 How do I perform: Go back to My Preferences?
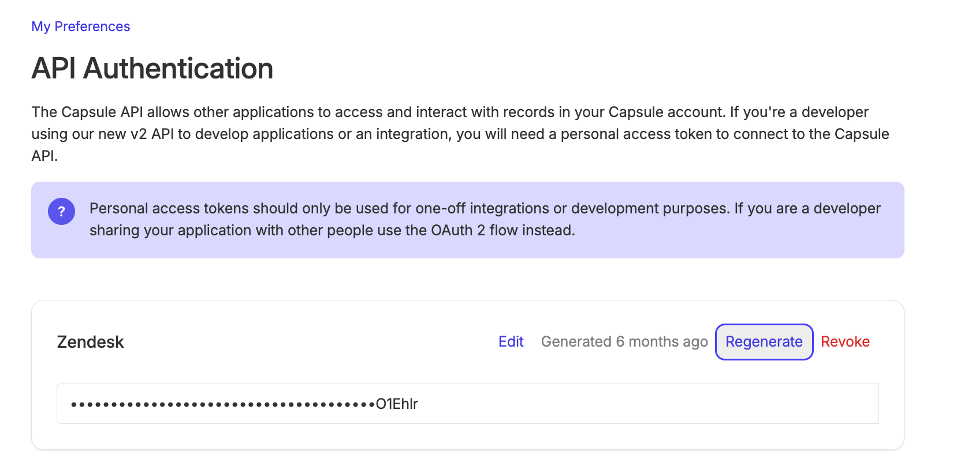[81, 27]
